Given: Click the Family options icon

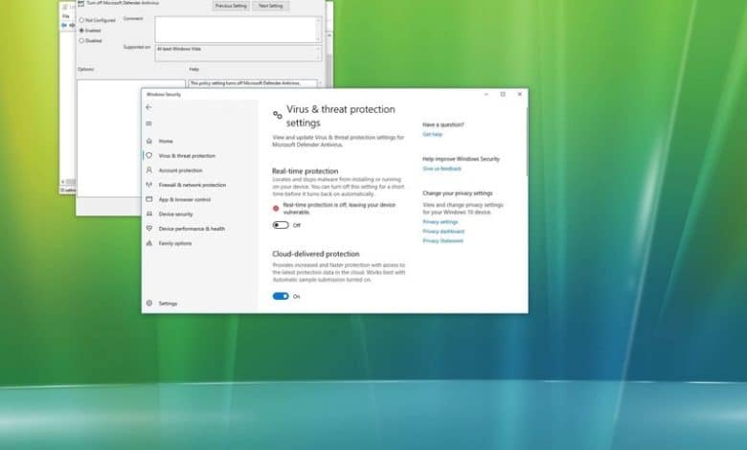Looking at the screenshot, I should coord(149,243).
